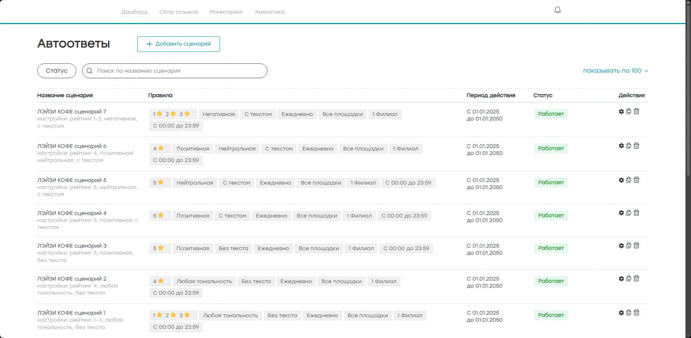Switch to Мониторинг in top navigation
This screenshot has height=338, width=691.
coord(226,12)
